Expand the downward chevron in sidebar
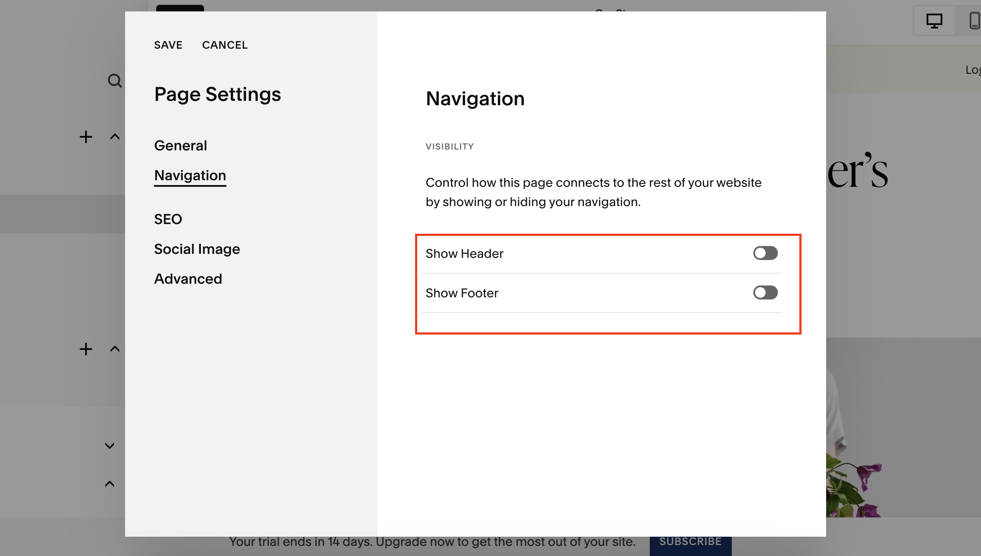 click(110, 446)
